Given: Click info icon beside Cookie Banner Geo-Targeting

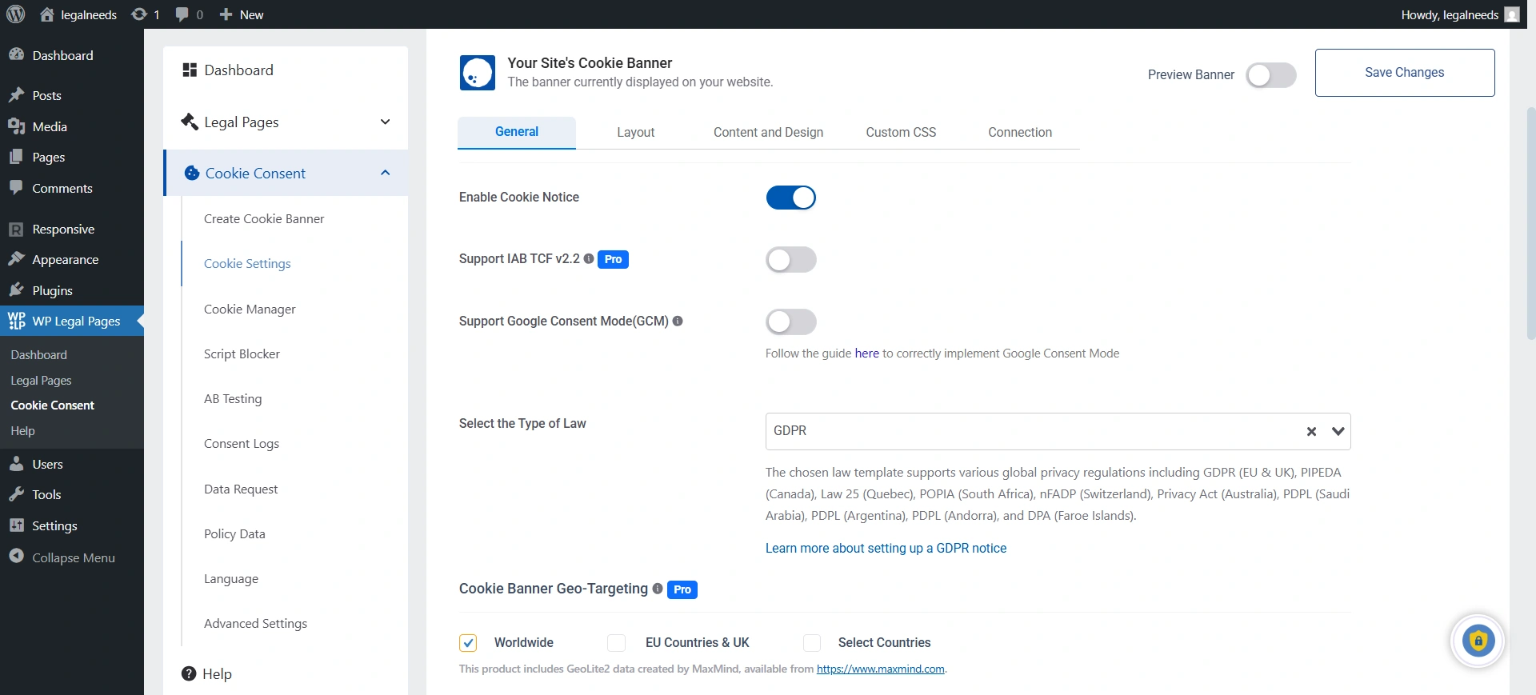Looking at the screenshot, I should pos(658,589).
